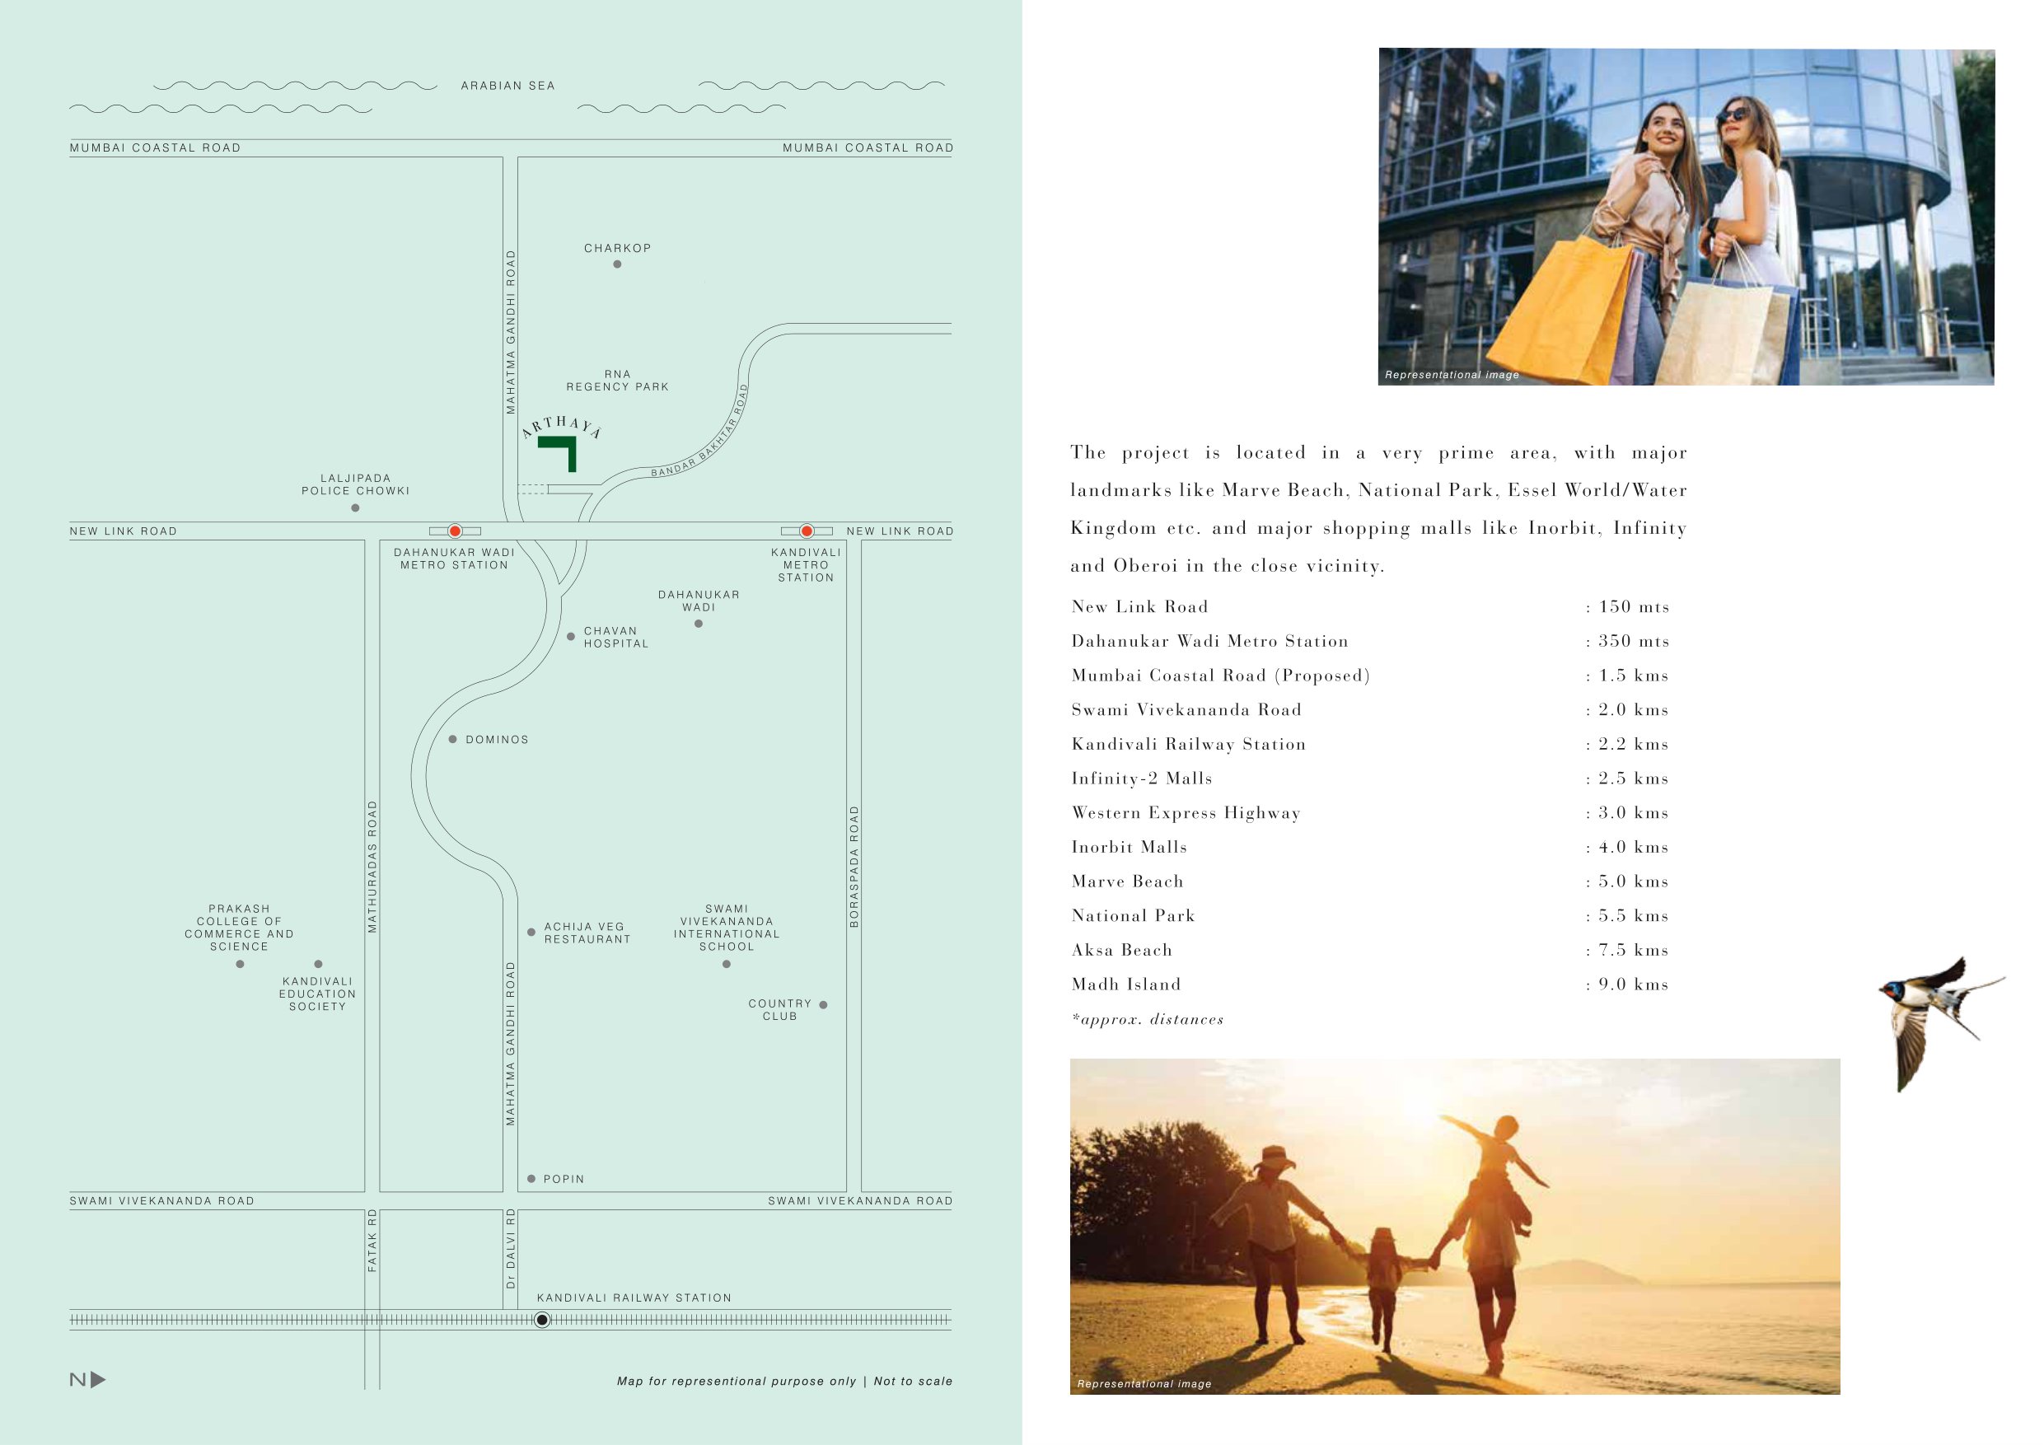Click the Charkop location dot

pos(617,264)
